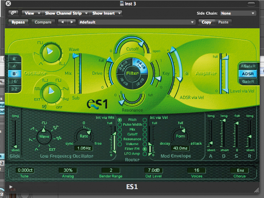Click the Bypass button
This screenshot has height=198, width=264.
point(18,22)
